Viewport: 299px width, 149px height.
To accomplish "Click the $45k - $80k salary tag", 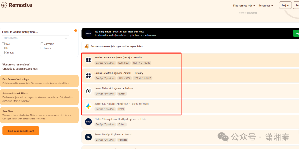I will 124,78.
